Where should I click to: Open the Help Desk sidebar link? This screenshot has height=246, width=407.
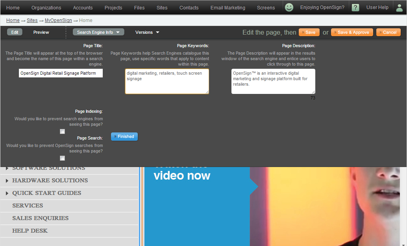[x=30, y=231]
